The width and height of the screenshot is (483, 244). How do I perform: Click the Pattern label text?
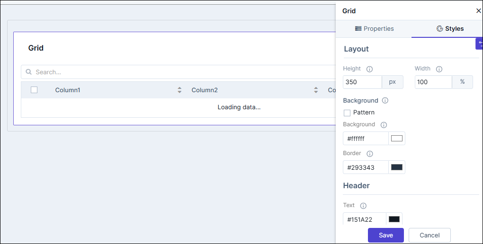(364, 113)
